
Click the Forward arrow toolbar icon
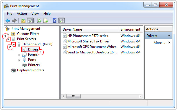14,20
